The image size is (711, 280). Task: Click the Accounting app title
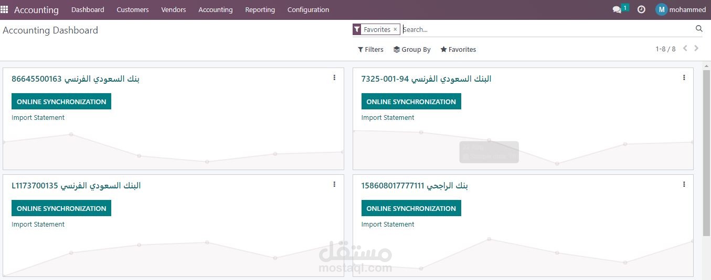(36, 9)
